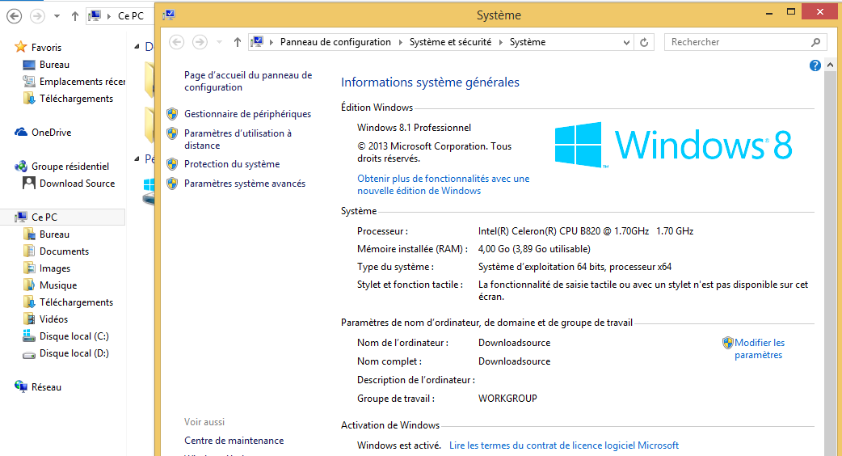Go up in Explorer window

click(x=75, y=16)
